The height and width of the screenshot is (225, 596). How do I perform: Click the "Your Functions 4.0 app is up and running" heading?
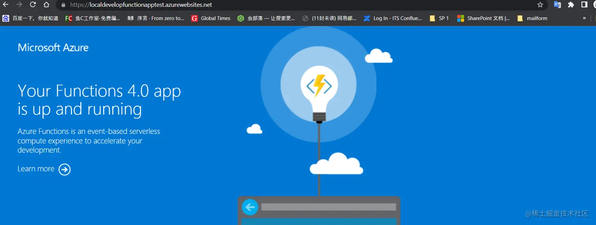pyautogui.click(x=99, y=100)
